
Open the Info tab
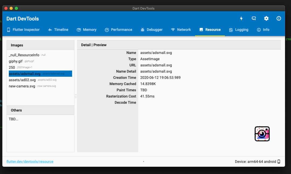[x=263, y=30]
